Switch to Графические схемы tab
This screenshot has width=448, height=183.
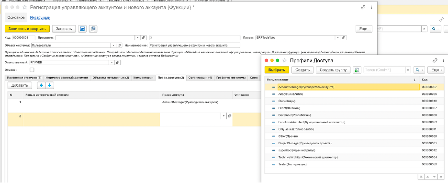click(x=231, y=78)
